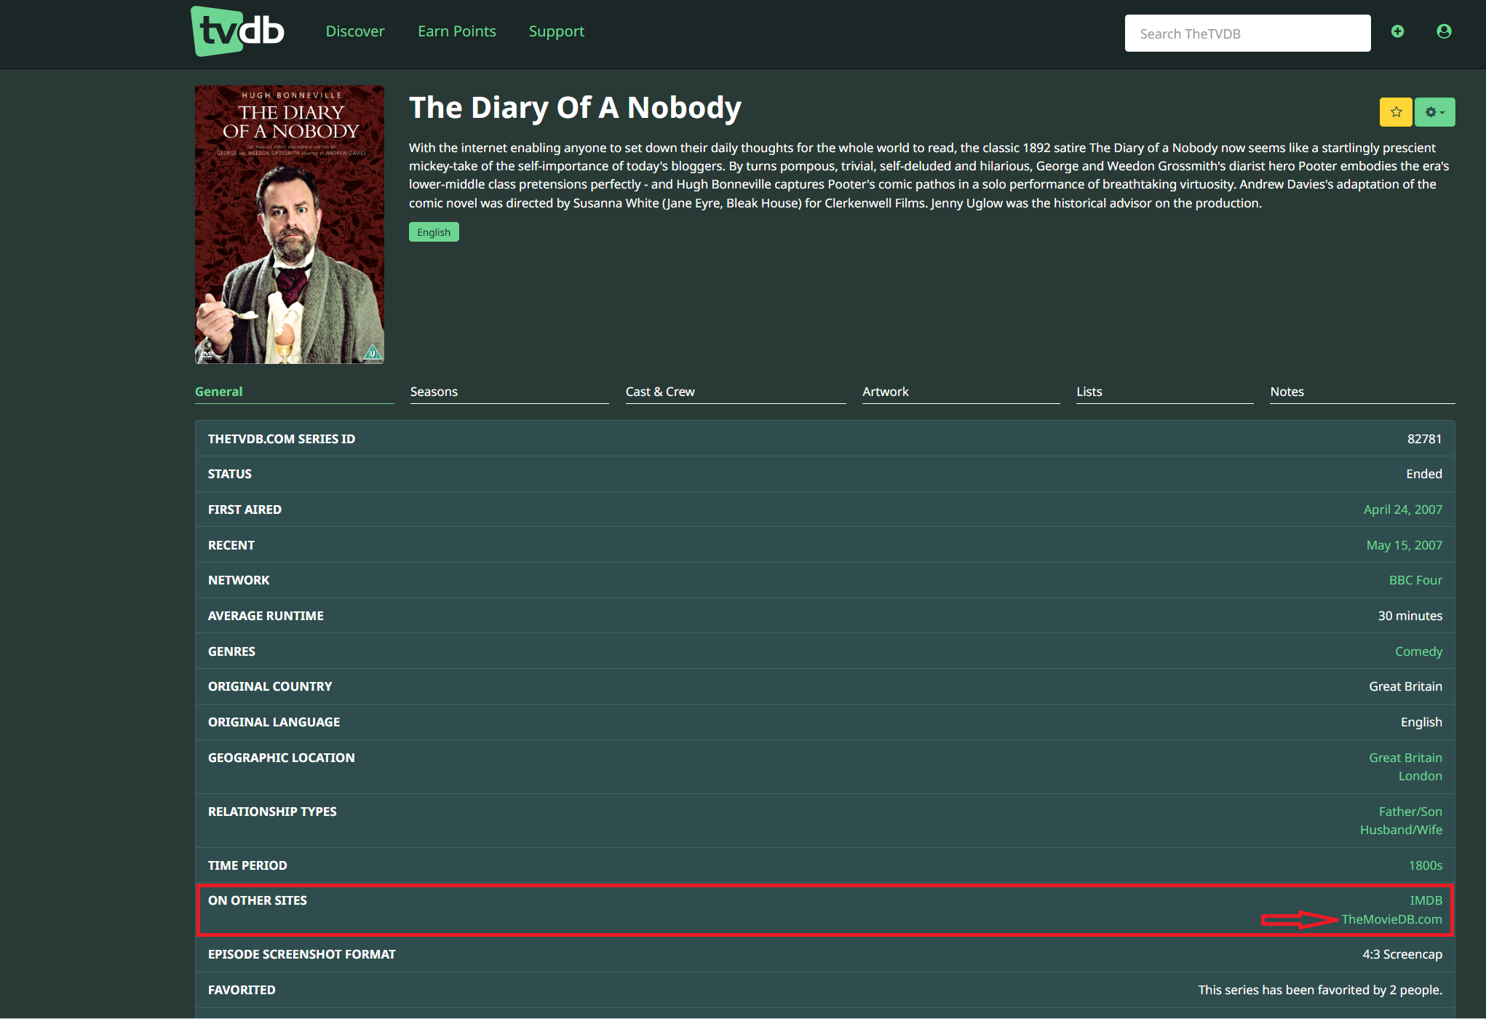
Task: Open the IMDB link
Action: click(x=1426, y=900)
